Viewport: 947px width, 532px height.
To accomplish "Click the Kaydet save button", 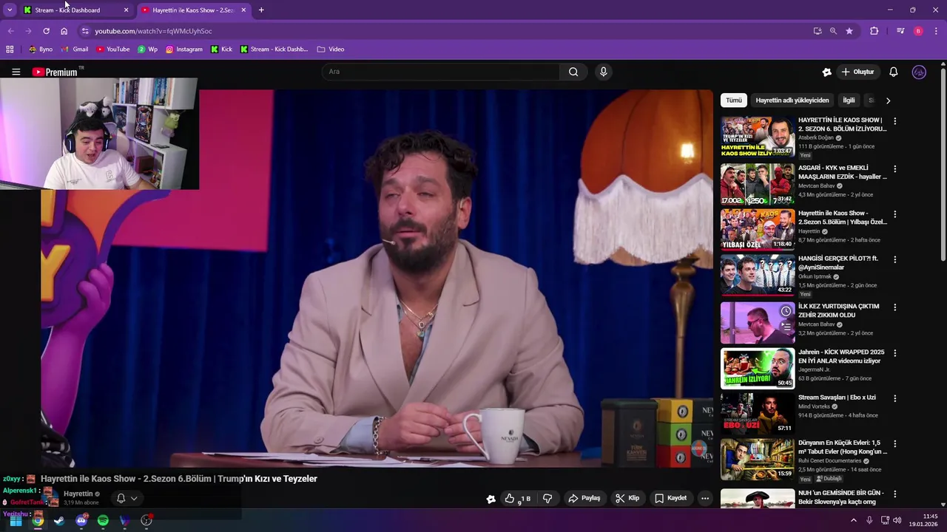I will click(x=671, y=499).
